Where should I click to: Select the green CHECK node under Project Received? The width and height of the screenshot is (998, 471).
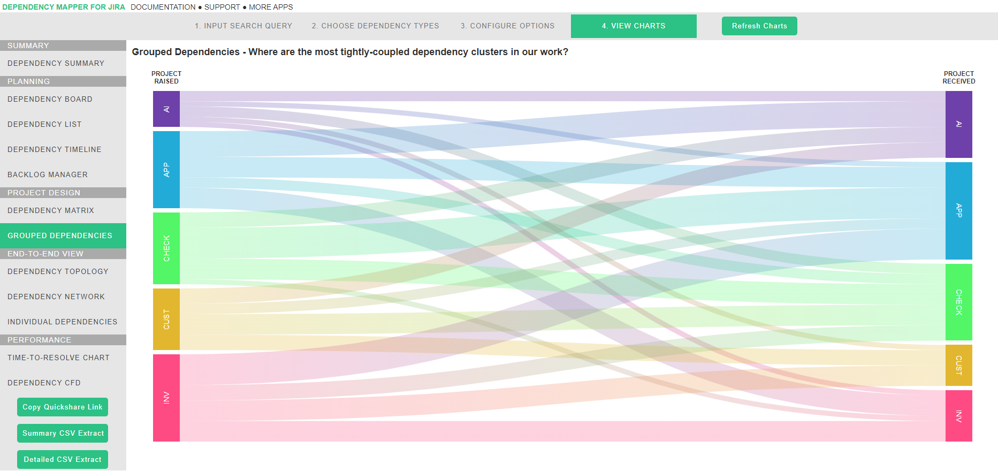pos(959,302)
